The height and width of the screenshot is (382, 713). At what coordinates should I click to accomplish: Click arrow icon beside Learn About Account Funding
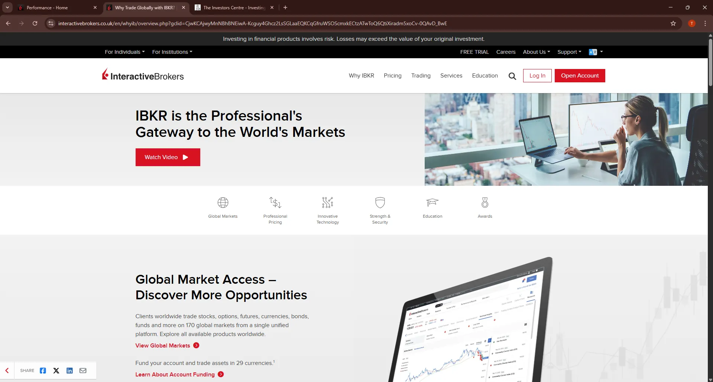pyautogui.click(x=221, y=374)
